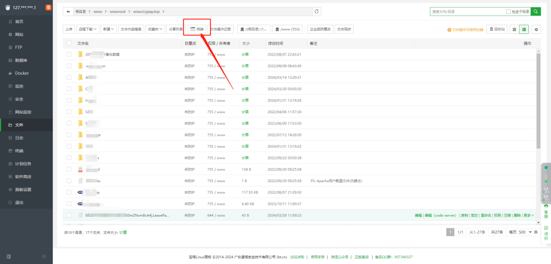Viewport: 551px width, 264px height.
Task: Refresh the current directory listing
Action: click(x=317, y=11)
